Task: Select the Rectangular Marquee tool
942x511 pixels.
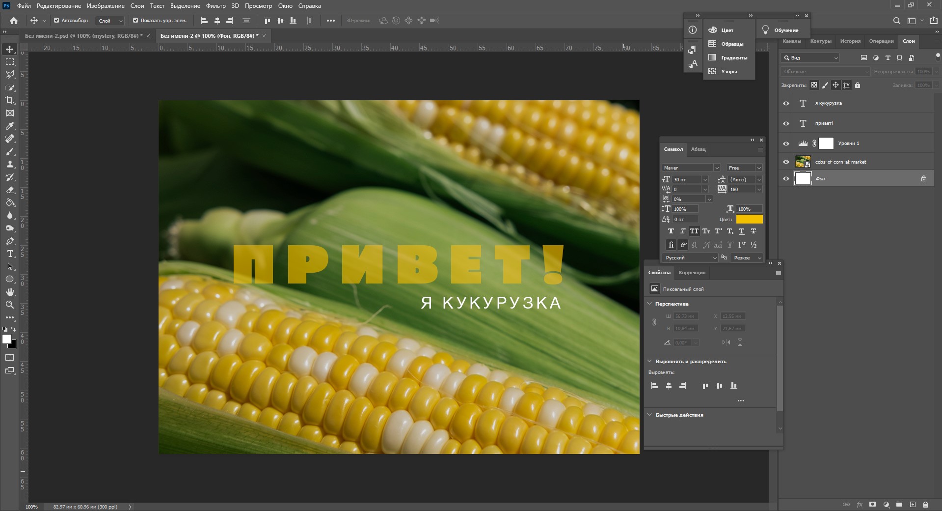Action: click(x=10, y=62)
